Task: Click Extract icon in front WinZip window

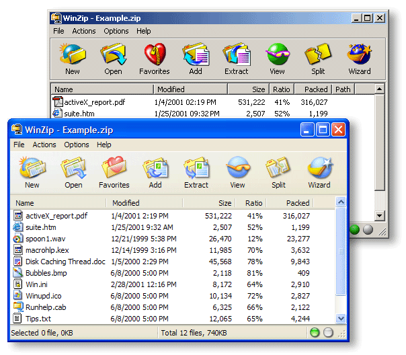Action: click(196, 167)
